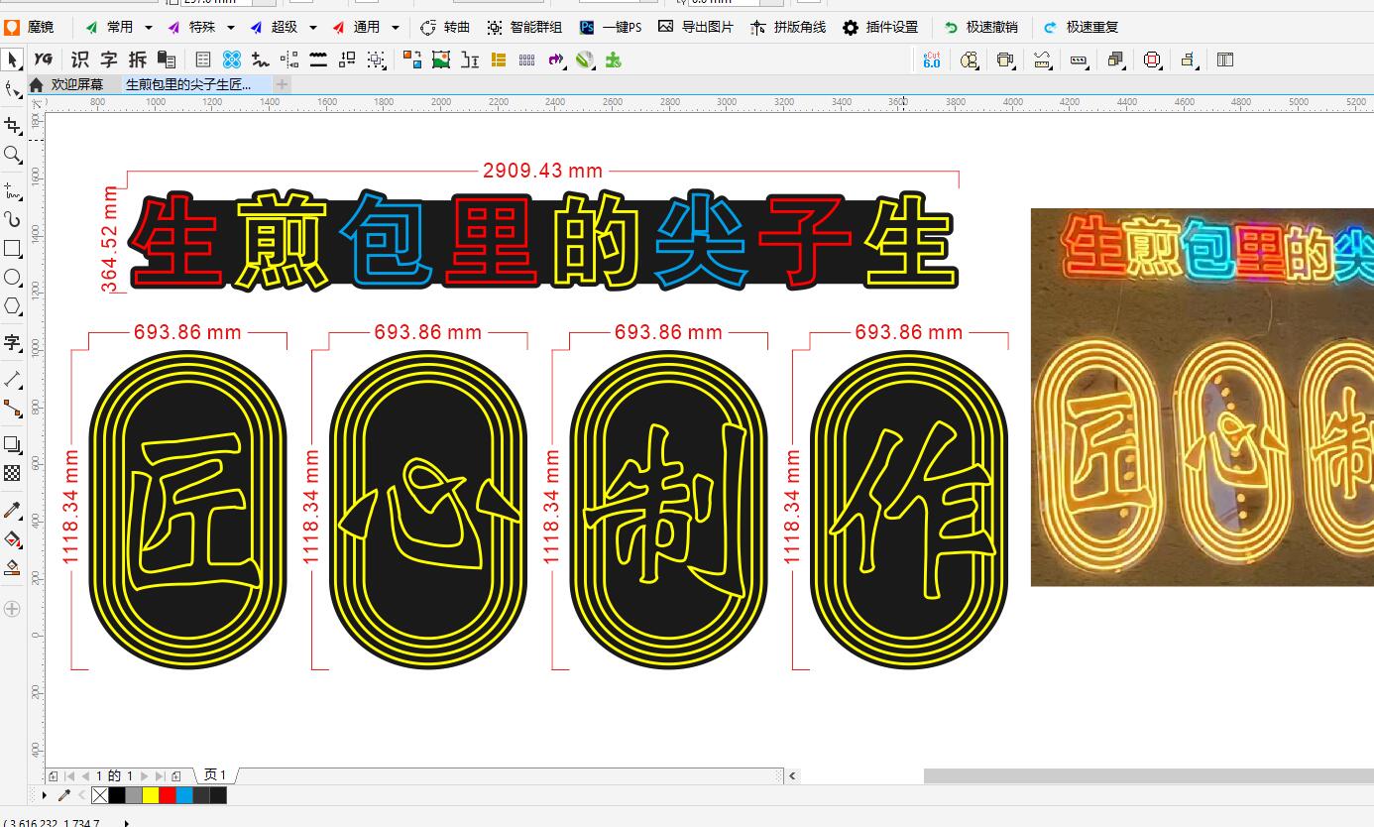Click the 拼版角线 button

(x=788, y=27)
